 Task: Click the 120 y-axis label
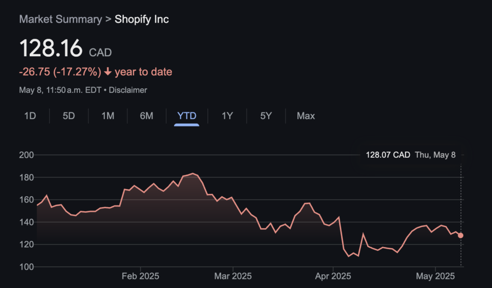(26, 244)
